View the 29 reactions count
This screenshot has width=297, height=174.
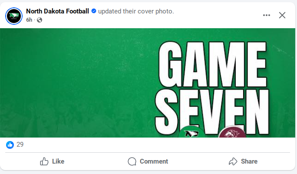[20, 144]
